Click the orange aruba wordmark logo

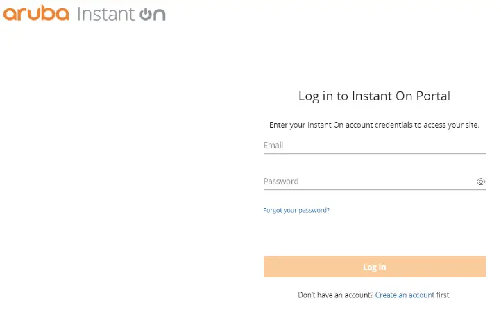click(36, 14)
